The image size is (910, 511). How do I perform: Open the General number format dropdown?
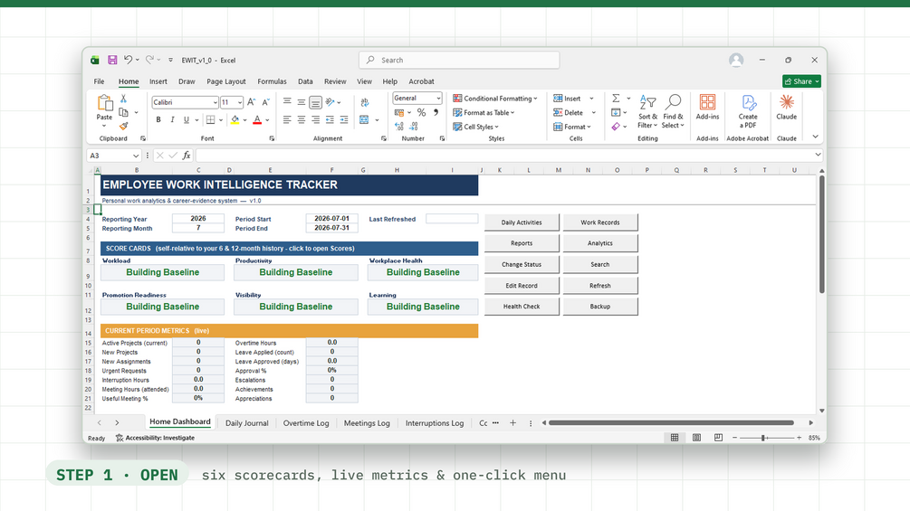[x=438, y=99]
